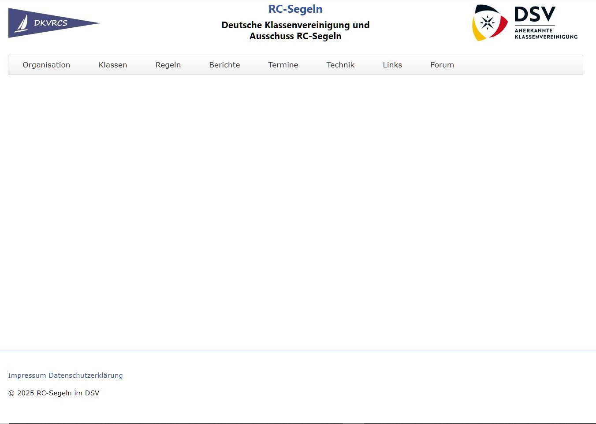
Task: Click the '© 2025 RC-Segeln im DSV' text
Action: pyautogui.click(x=54, y=393)
